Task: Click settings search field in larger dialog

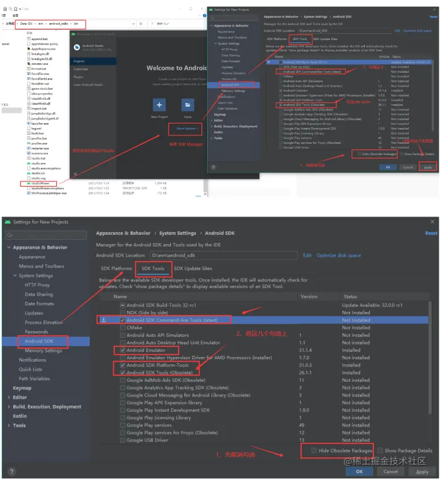Action: (46, 235)
